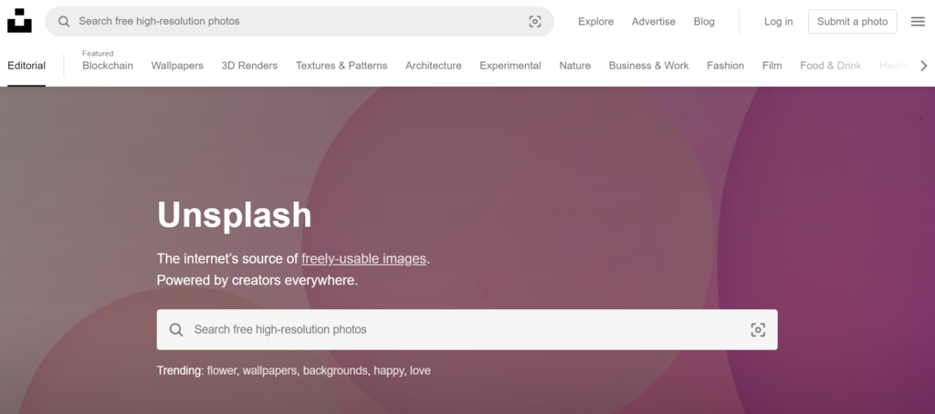Click the magnifier icon in hero search box
The width and height of the screenshot is (935, 414).
[x=176, y=329]
